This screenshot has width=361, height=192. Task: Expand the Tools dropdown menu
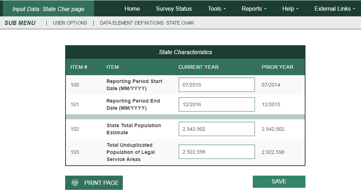click(217, 9)
